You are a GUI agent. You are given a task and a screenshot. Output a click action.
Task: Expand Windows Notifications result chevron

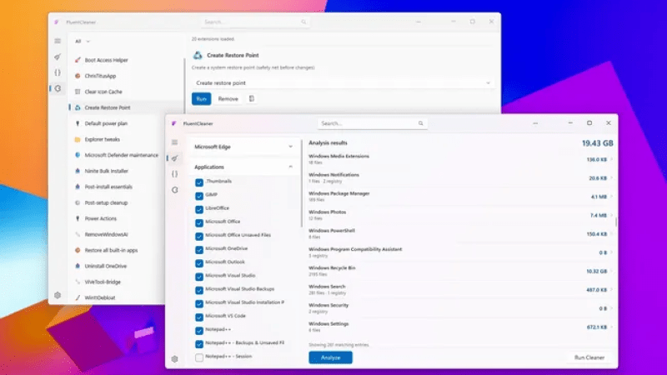click(x=611, y=178)
